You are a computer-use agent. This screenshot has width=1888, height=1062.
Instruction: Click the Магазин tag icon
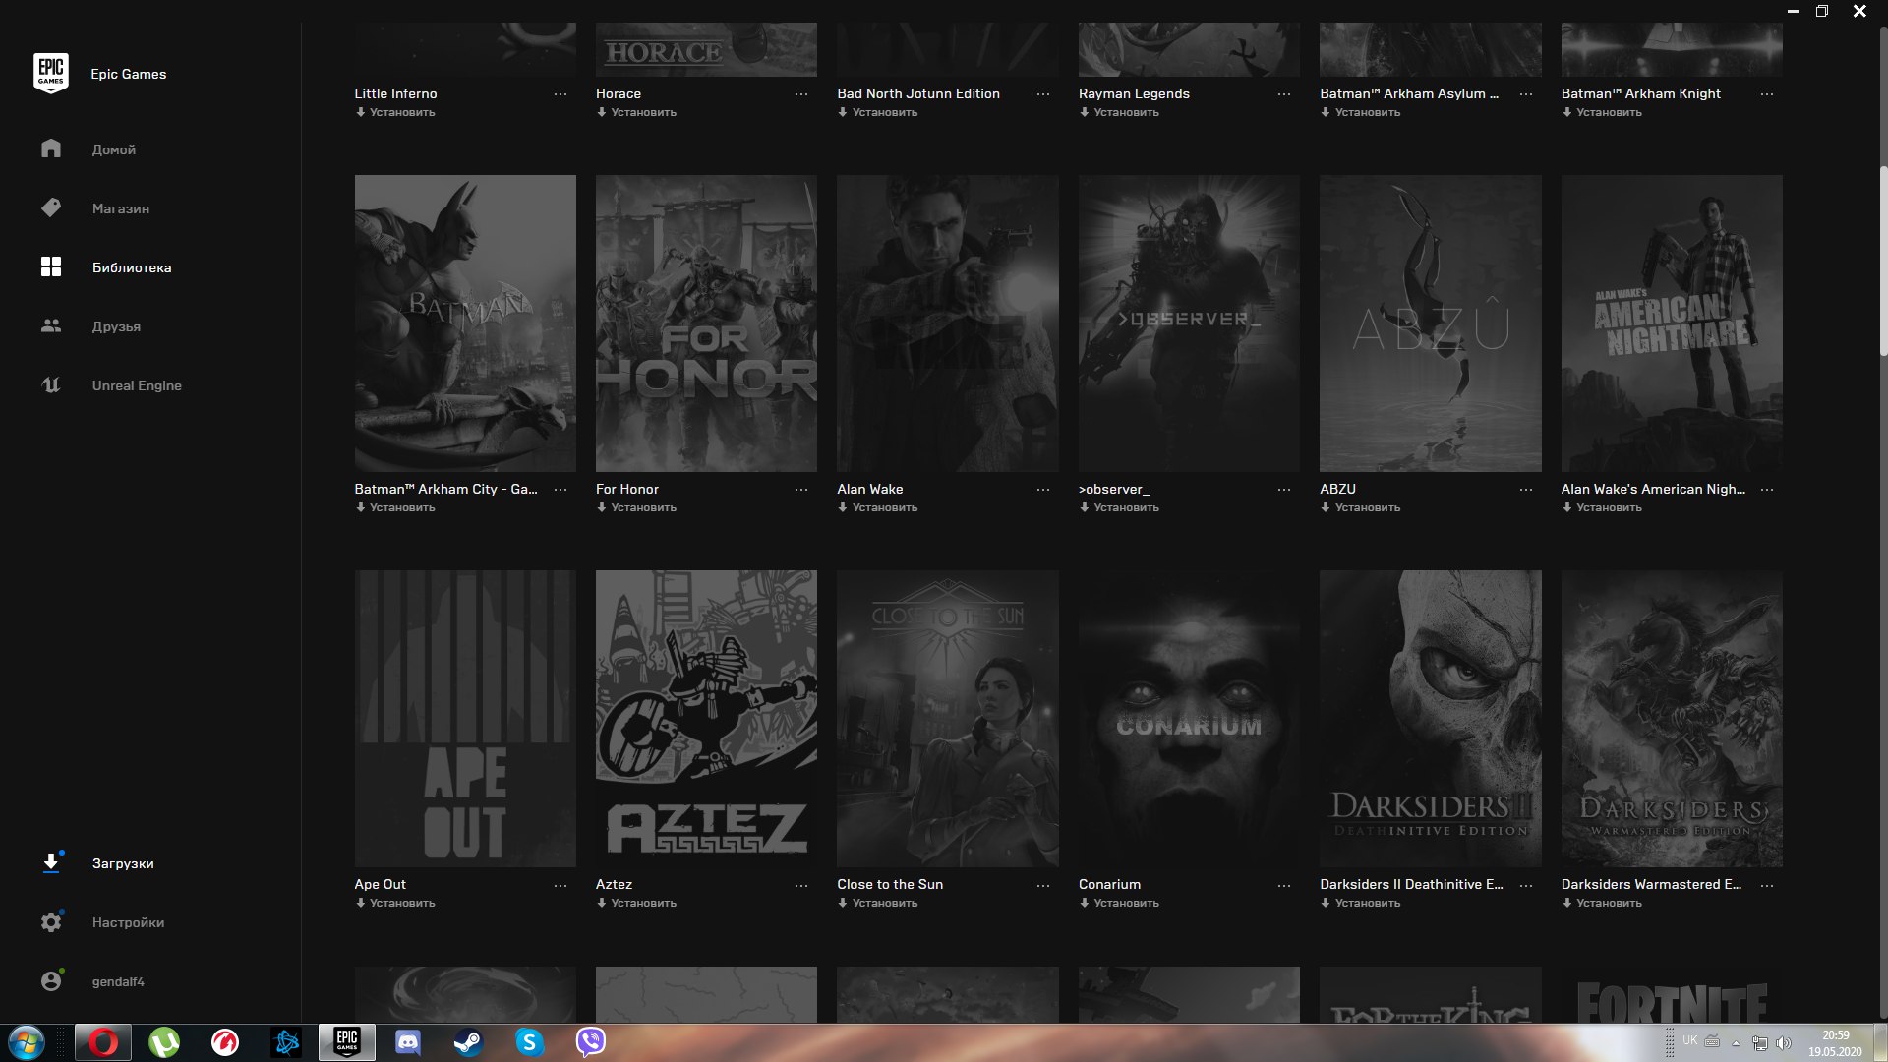[51, 207]
